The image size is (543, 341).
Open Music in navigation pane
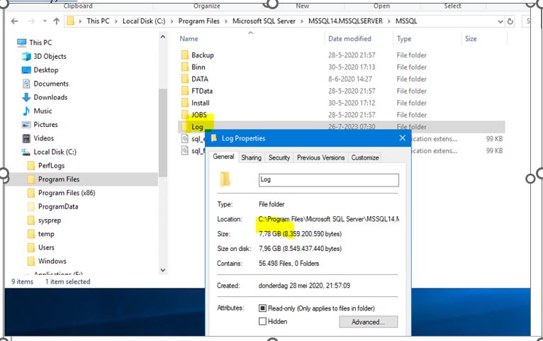(x=43, y=111)
